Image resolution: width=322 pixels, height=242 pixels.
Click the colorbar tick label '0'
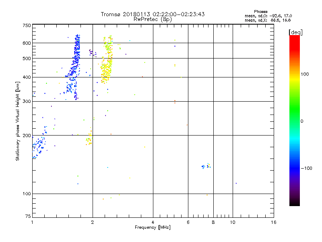(x=302, y=121)
